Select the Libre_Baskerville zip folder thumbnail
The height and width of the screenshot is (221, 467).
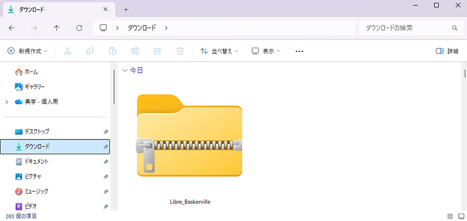189,136
